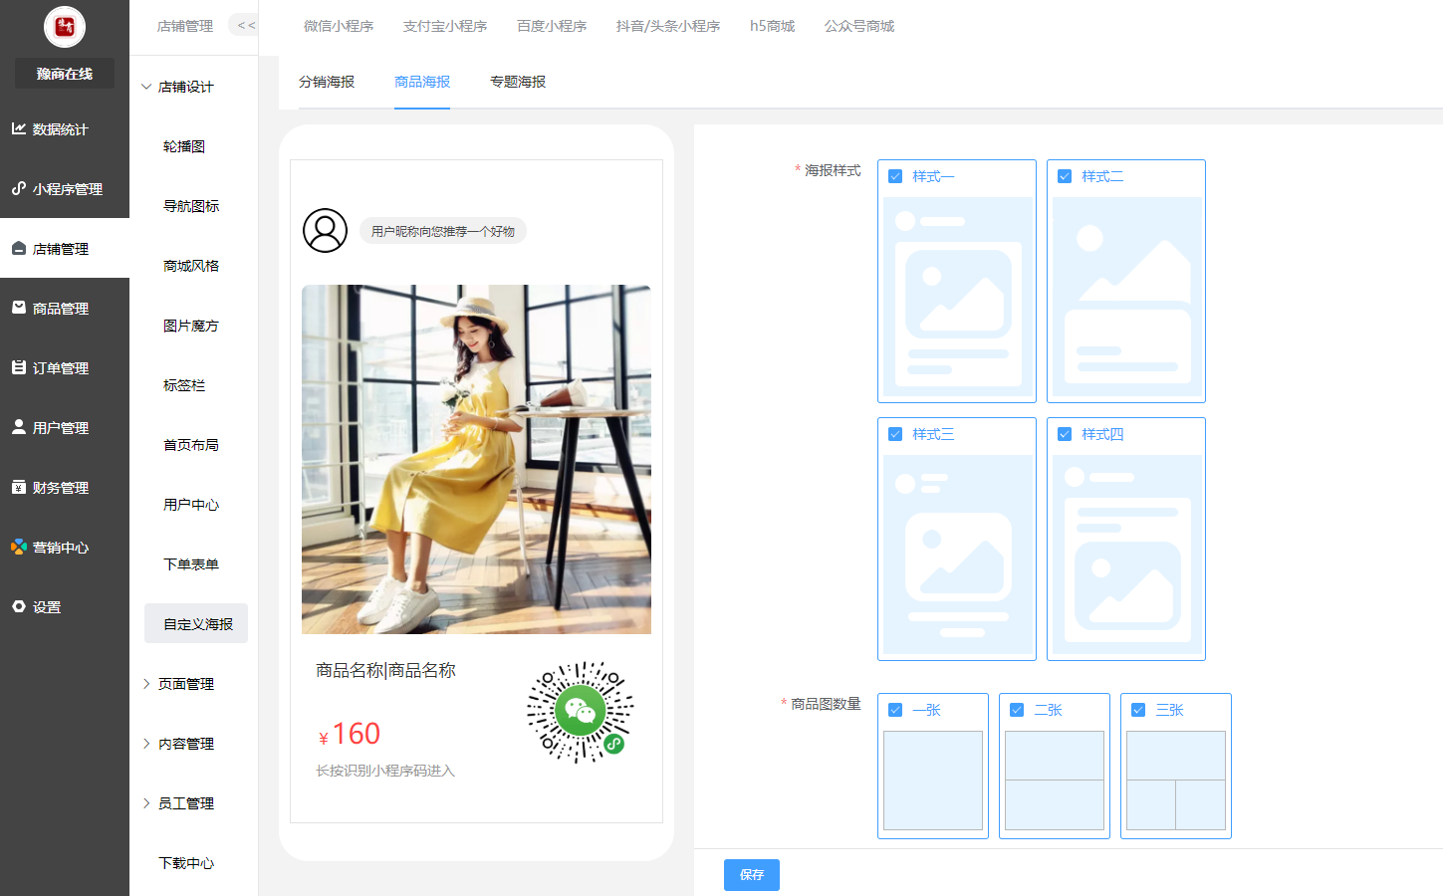This screenshot has height=896, width=1443.
Task: Click the user avatar in poster preview
Action: tap(325, 231)
